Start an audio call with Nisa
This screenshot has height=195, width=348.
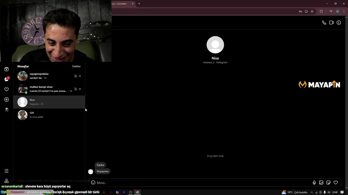coord(324,23)
